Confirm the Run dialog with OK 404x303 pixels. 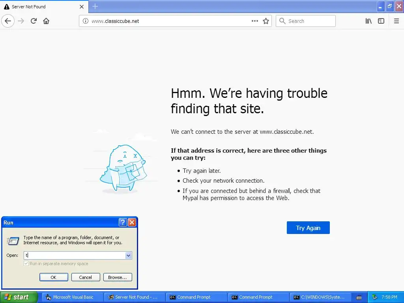point(54,277)
